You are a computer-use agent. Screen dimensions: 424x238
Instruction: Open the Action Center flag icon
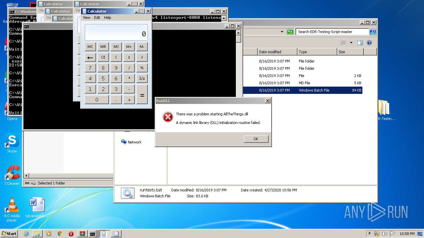pyautogui.click(x=392, y=234)
